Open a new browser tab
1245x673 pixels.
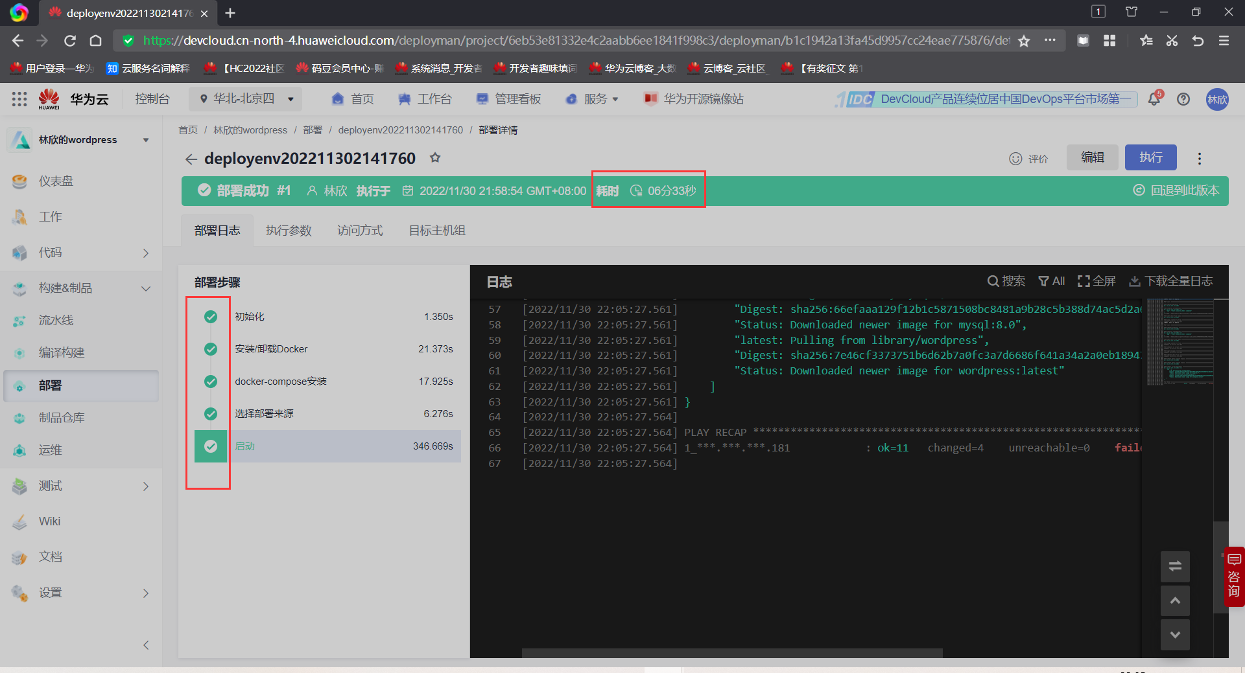[230, 13]
